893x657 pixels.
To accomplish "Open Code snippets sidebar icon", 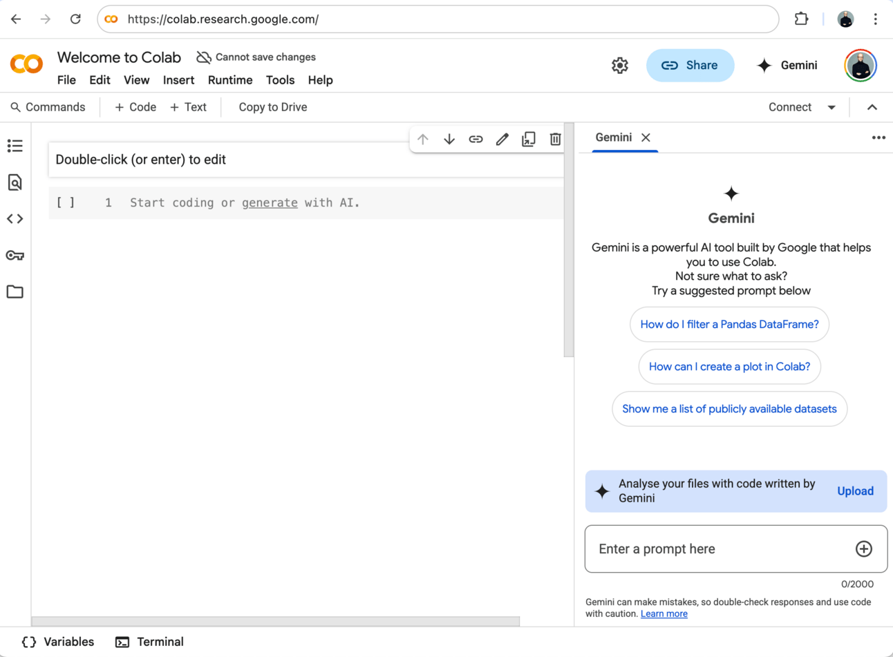I will pos(15,219).
